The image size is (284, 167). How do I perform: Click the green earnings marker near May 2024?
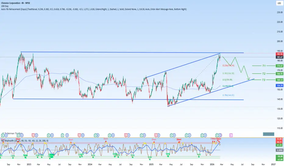(x=109, y=135)
